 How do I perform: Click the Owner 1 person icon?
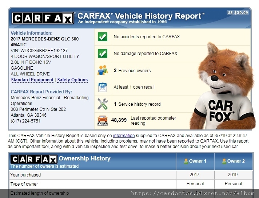(186, 161)
